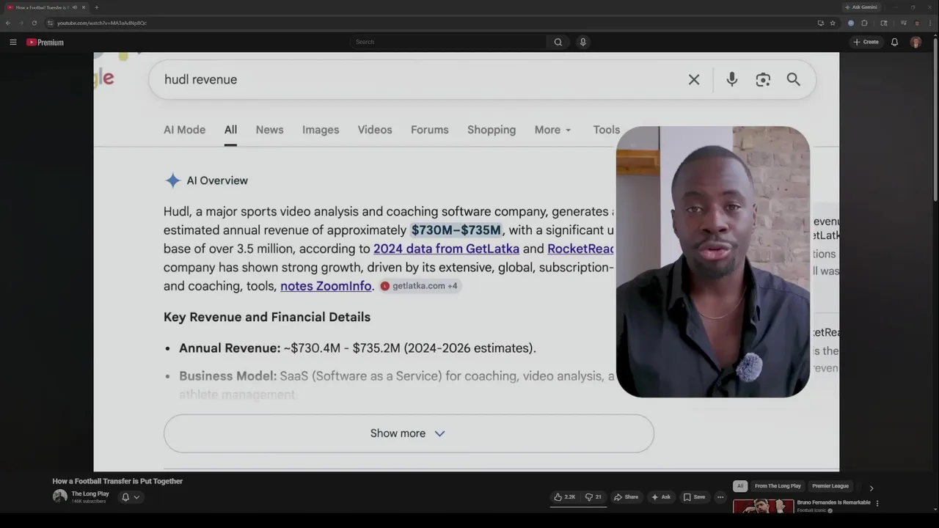Click the Share button
This screenshot has width=939, height=528.
[x=626, y=497]
